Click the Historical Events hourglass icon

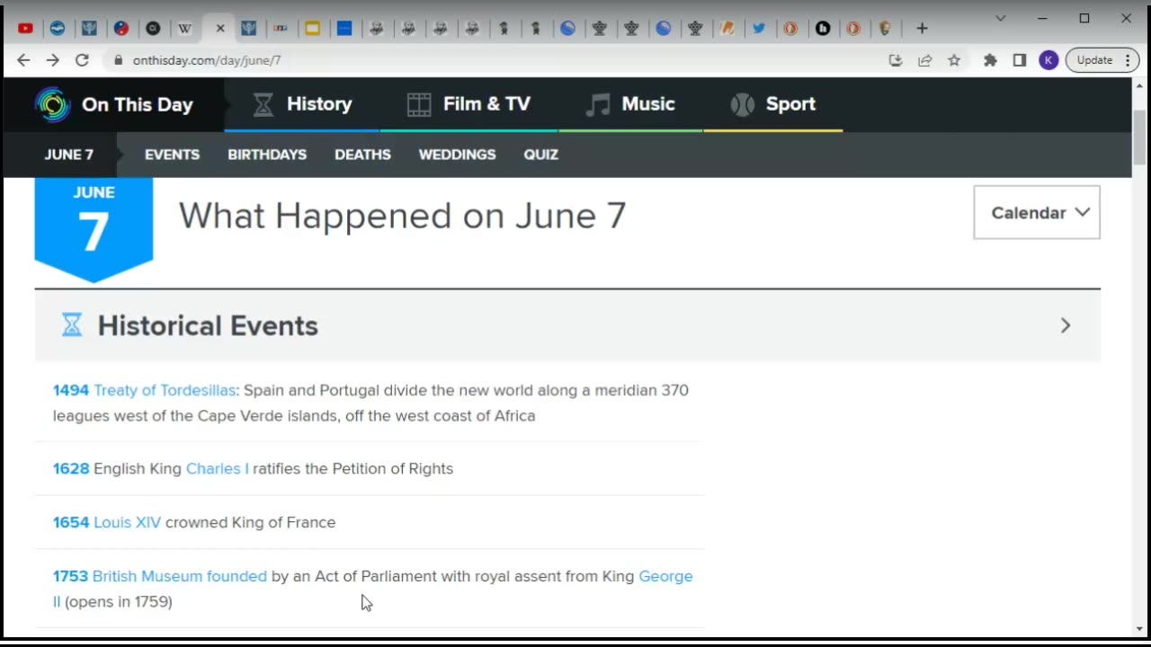(x=72, y=325)
